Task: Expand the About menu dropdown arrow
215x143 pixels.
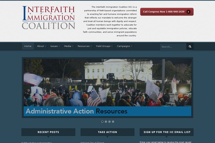Action: [x=46, y=46]
